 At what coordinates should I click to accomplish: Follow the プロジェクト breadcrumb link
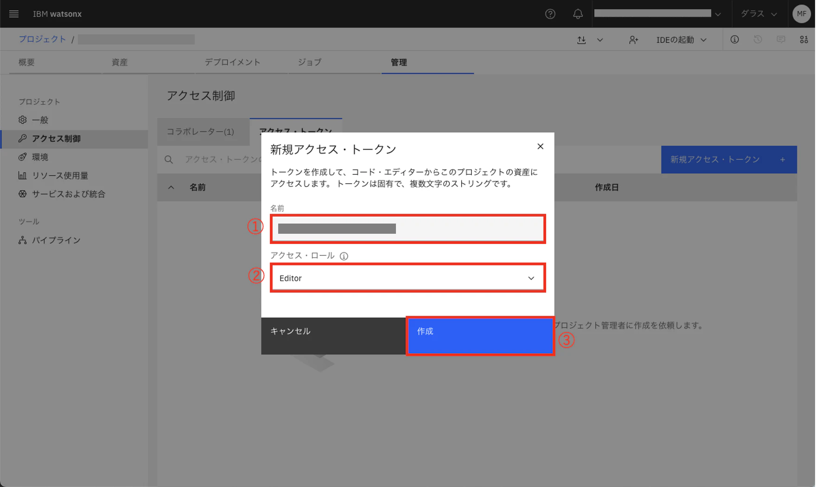point(42,39)
